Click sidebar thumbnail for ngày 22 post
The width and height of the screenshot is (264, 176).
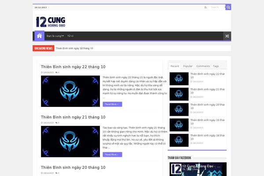point(179,79)
